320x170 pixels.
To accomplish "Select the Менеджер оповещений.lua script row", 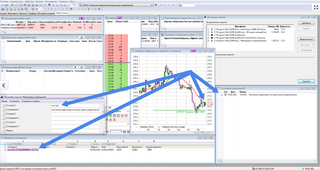I will pyautogui.click(x=250, y=41).
